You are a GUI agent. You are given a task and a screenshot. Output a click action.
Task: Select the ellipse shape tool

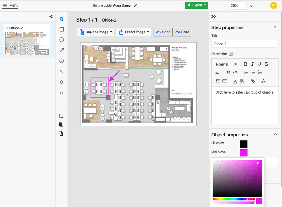click(61, 40)
